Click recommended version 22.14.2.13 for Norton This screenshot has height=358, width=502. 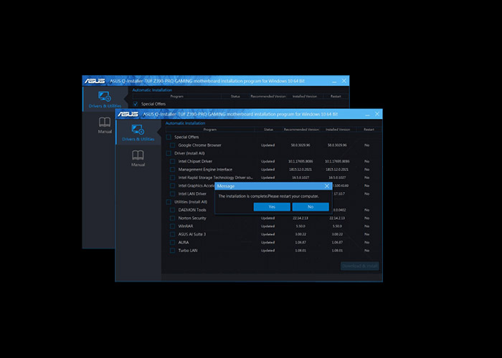point(300,218)
